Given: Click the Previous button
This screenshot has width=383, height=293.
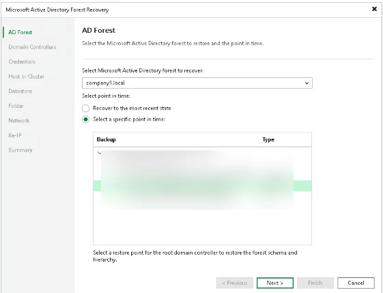Looking at the screenshot, I should coord(235,283).
